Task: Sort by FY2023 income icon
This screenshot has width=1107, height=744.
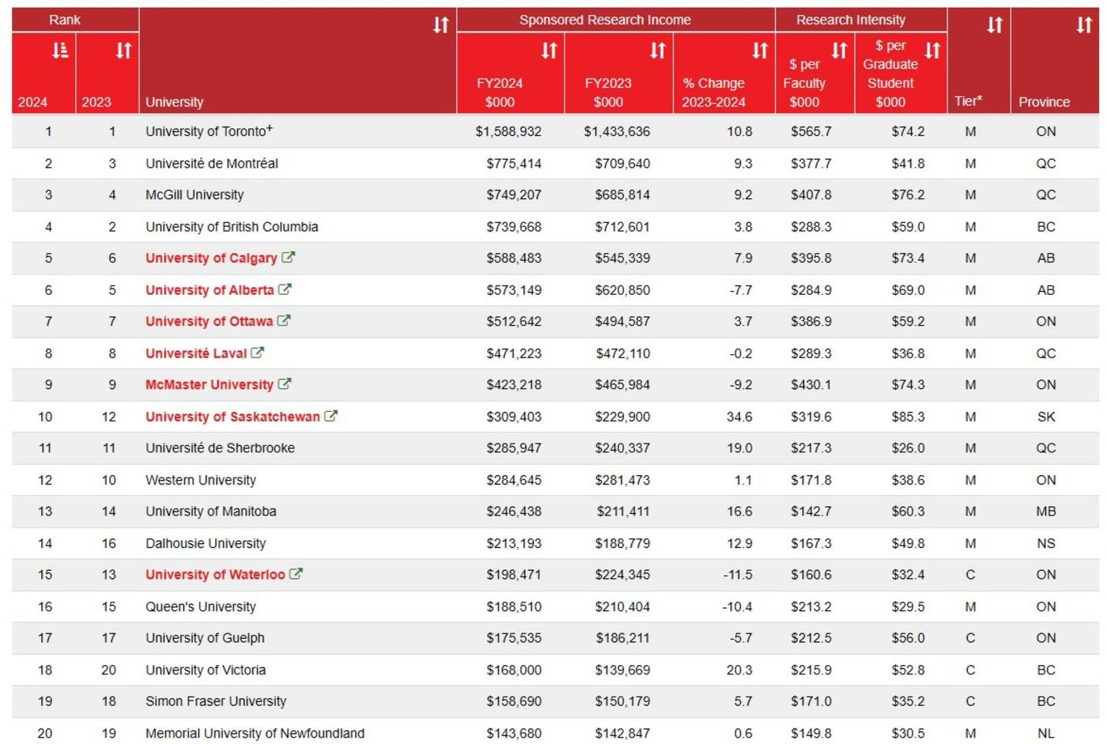Action: tap(658, 51)
